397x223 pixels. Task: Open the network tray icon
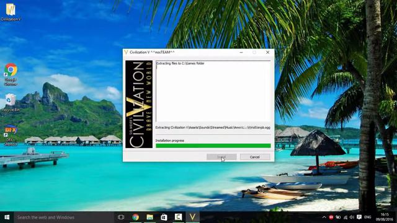[346, 217]
